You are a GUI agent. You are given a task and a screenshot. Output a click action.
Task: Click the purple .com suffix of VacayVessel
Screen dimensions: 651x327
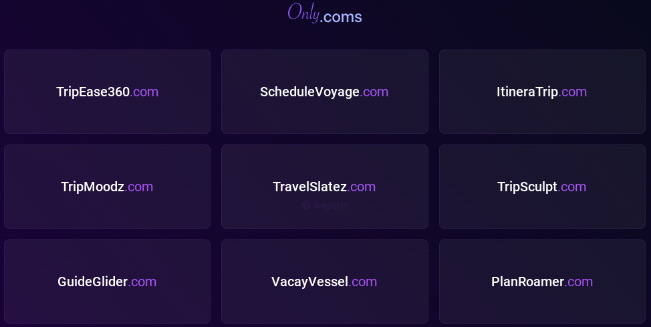tap(363, 282)
